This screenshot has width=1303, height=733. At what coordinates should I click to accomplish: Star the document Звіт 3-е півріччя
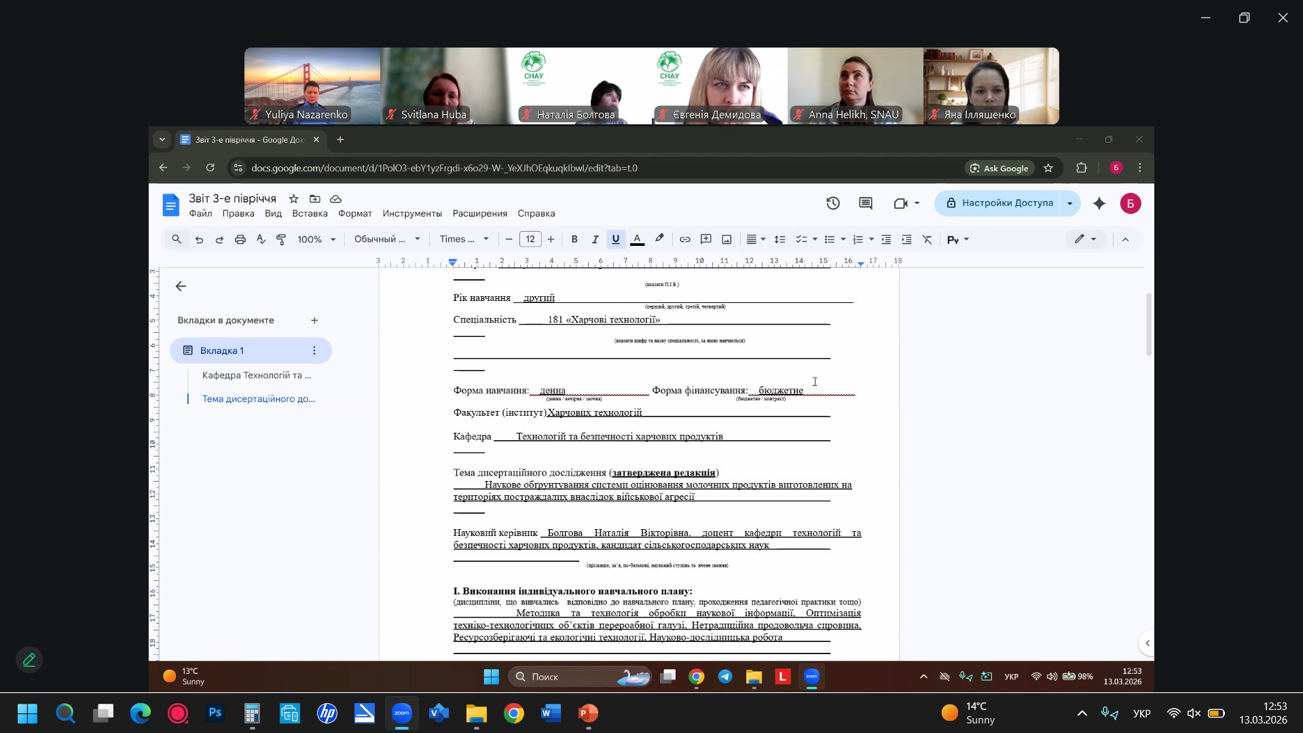coord(293,199)
